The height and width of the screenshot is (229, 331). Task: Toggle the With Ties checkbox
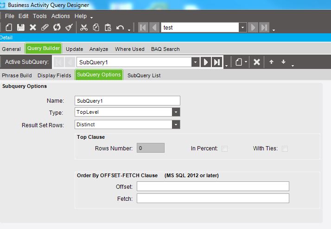click(x=285, y=149)
